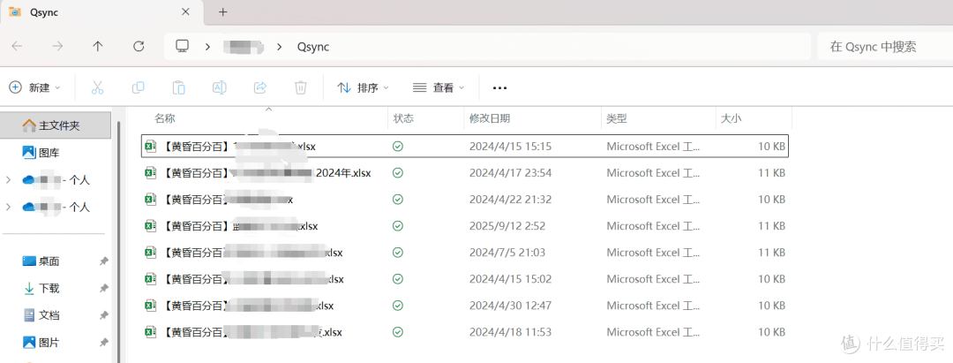Image resolution: width=953 pixels, height=363 pixels.
Task: Click the pin icon beside 文档
Action: (103, 315)
